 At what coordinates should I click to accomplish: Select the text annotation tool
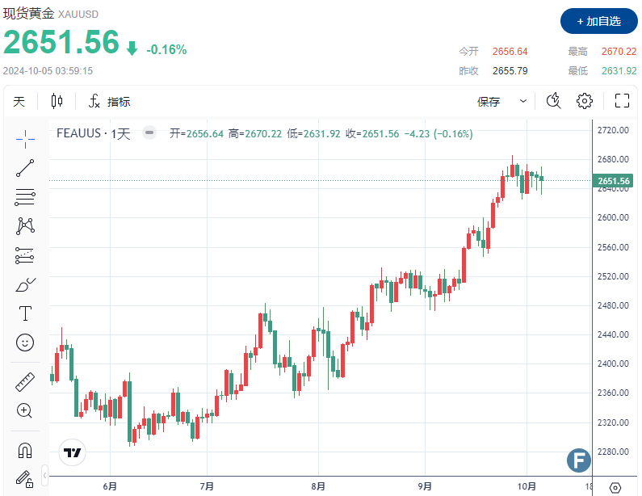[25, 313]
